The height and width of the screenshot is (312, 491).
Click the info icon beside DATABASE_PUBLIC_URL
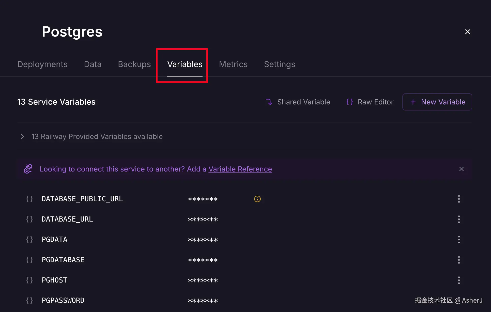257,199
